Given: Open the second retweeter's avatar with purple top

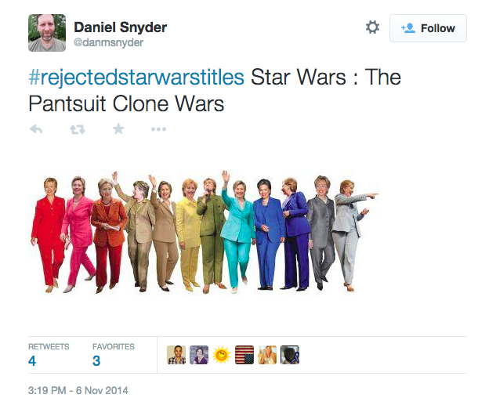Looking at the screenshot, I should (x=199, y=355).
